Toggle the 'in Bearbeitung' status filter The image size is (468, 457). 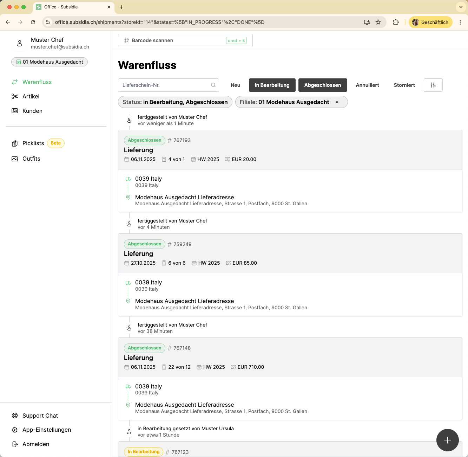click(272, 85)
